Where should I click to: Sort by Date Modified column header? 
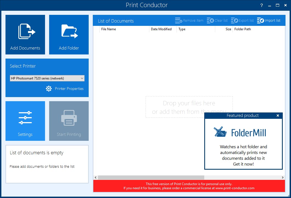pyautogui.click(x=163, y=29)
